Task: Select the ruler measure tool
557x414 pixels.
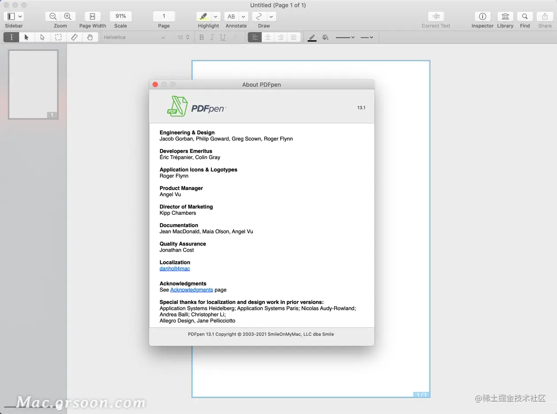Action: click(x=74, y=37)
